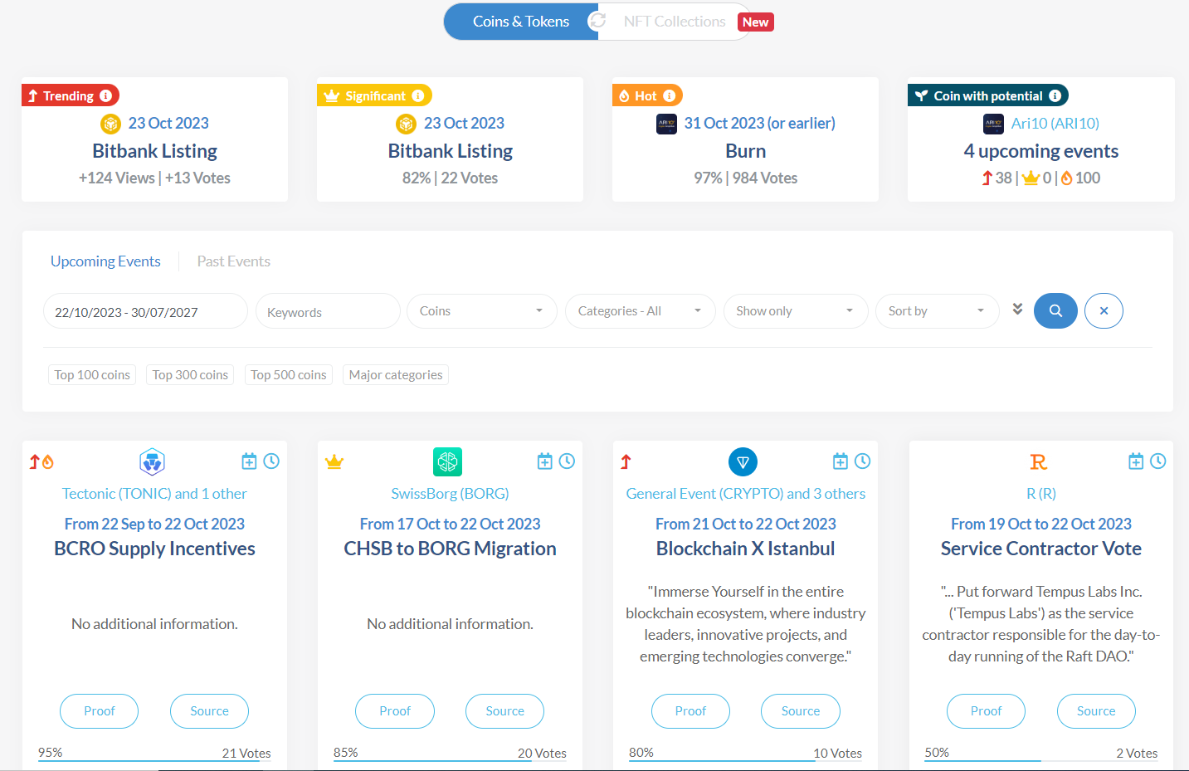The width and height of the screenshot is (1189, 771).
Task: Open Source for BCRO Supply Incentives
Action: point(209,711)
